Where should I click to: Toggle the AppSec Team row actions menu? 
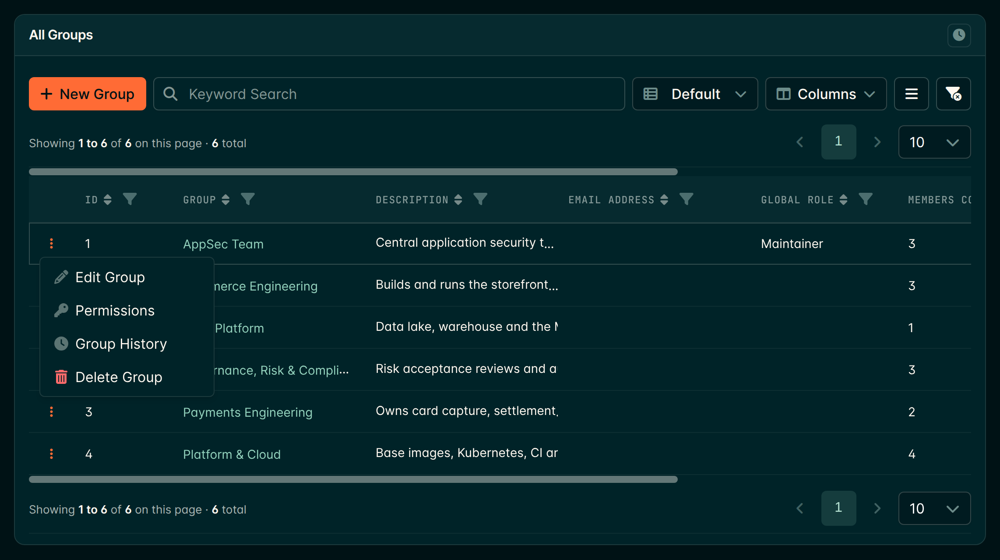(x=52, y=244)
